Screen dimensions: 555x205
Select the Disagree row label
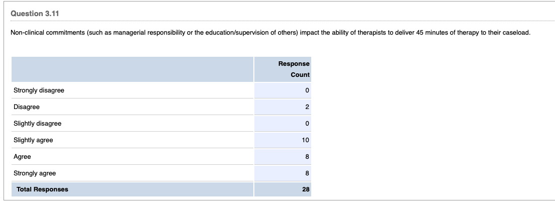coord(27,107)
